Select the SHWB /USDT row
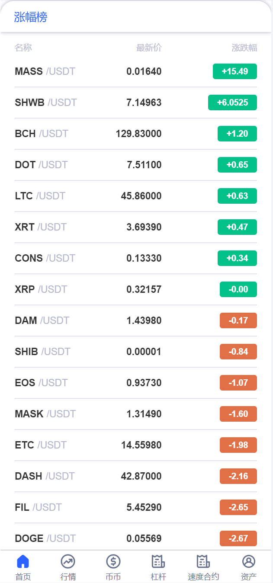Screen dimensions: 273x583 click(46, 103)
